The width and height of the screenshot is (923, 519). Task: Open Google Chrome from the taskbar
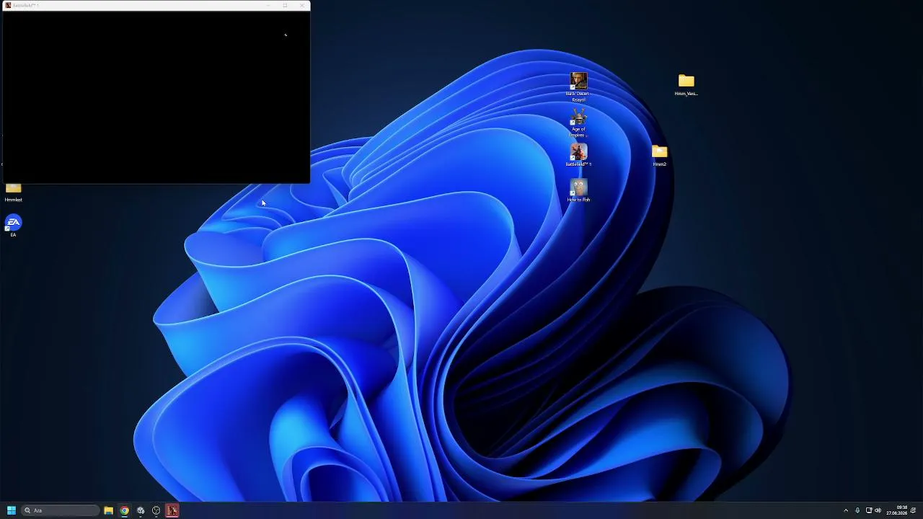(124, 510)
